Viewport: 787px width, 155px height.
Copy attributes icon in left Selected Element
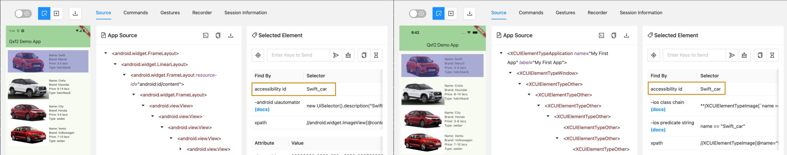[x=364, y=55]
